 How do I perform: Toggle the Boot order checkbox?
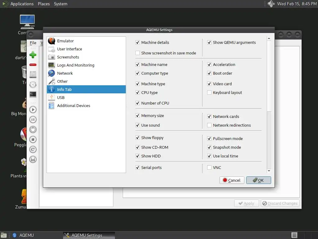(209, 73)
